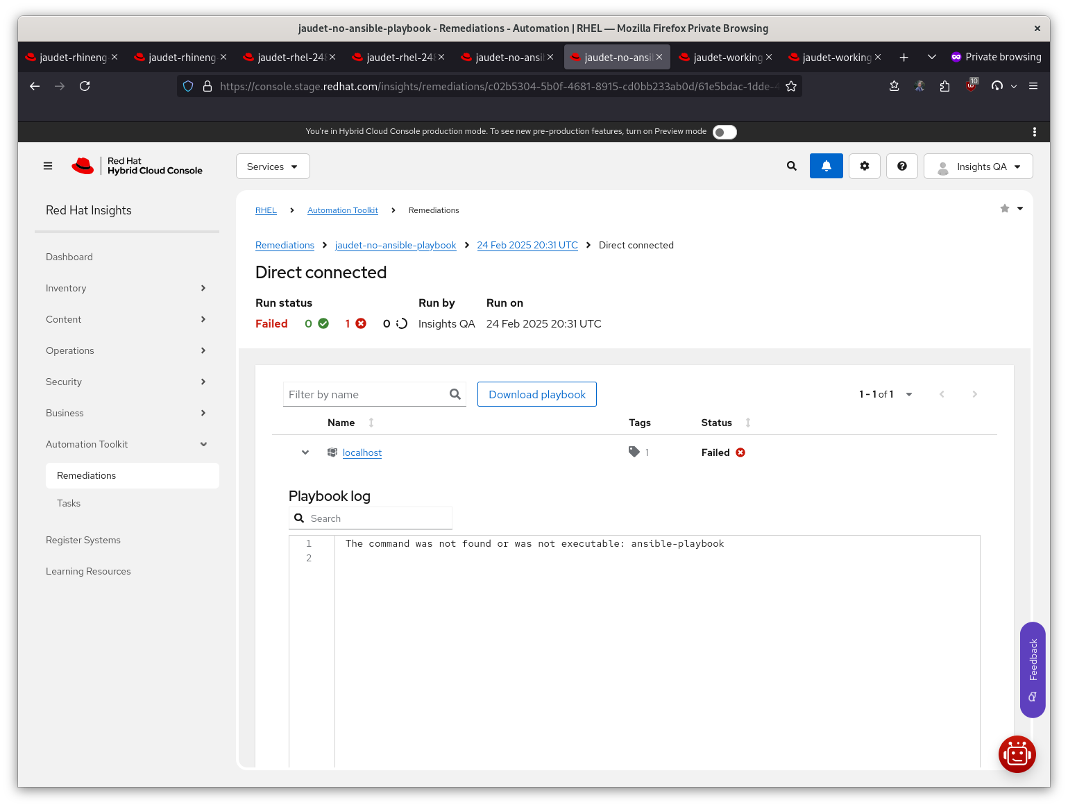Viewport: 1068px width, 807px height.
Task: Go to previous results page
Action: coord(942,394)
